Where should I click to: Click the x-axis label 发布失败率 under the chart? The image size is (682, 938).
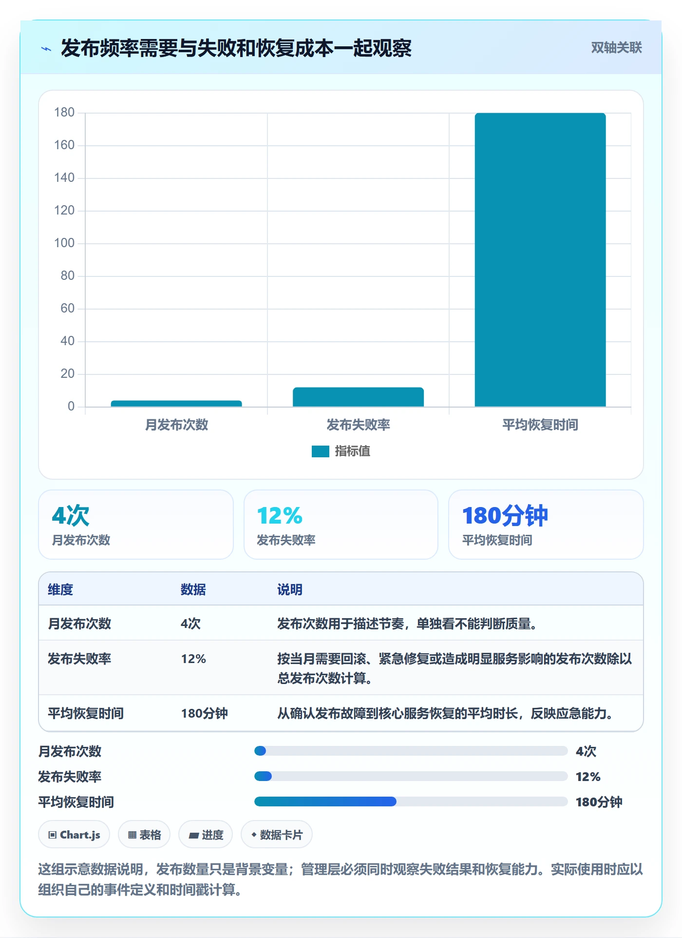pyautogui.click(x=358, y=425)
